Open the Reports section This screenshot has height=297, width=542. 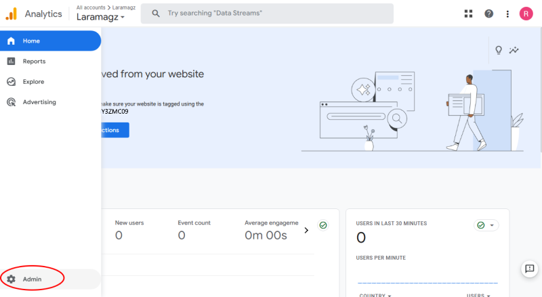tap(50, 61)
